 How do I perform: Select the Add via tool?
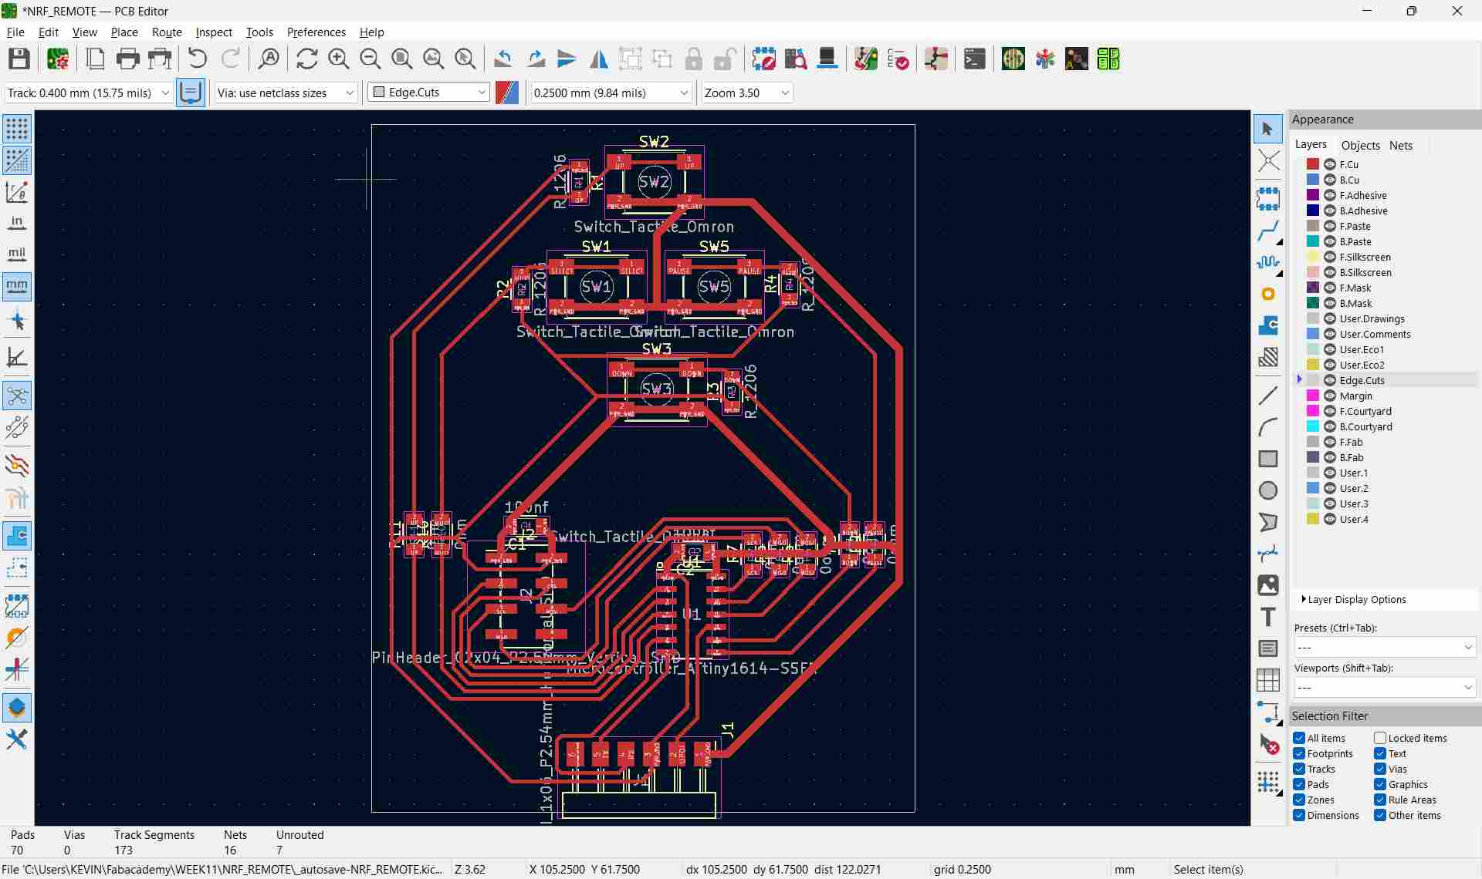1267,294
